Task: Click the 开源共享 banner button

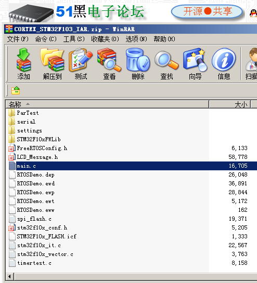Action: (x=207, y=11)
